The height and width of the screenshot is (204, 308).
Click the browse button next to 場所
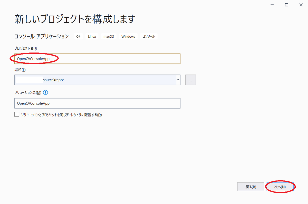(x=190, y=80)
